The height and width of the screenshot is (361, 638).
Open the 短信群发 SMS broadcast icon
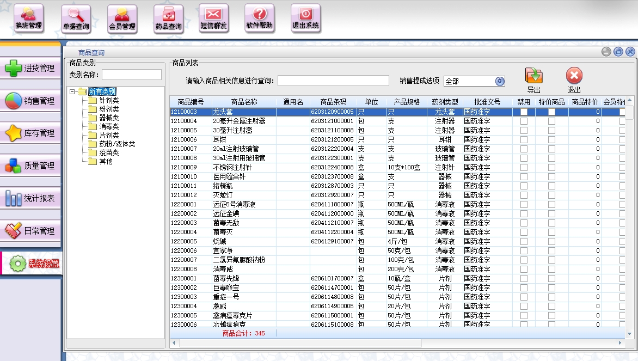click(x=213, y=18)
